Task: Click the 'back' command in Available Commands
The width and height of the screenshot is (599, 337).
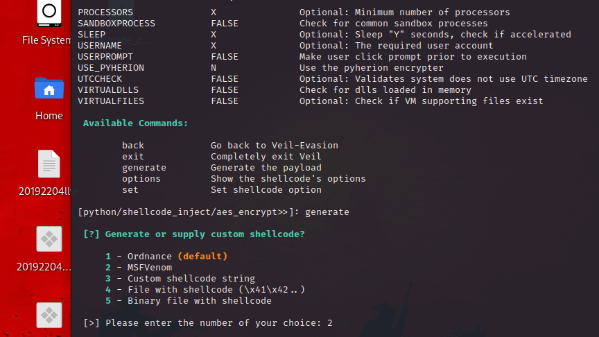Action: (133, 146)
